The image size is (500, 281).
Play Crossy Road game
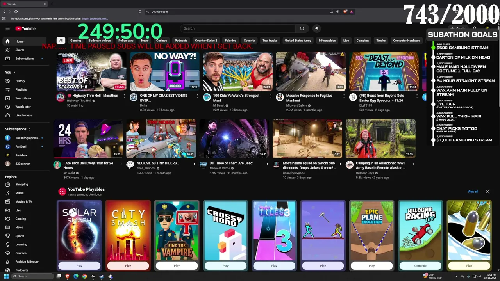click(x=225, y=266)
